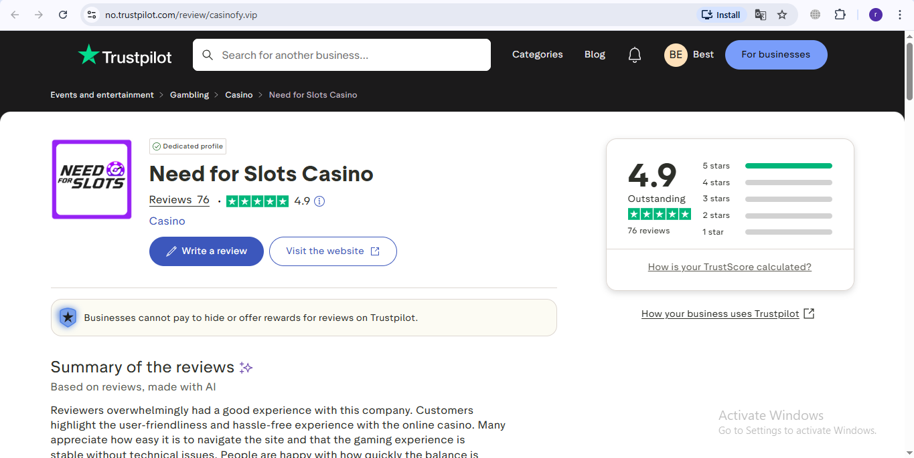This screenshot has height=458, width=914.
Task: Click the TrustScore info icon beside 4.9
Action: 319,201
